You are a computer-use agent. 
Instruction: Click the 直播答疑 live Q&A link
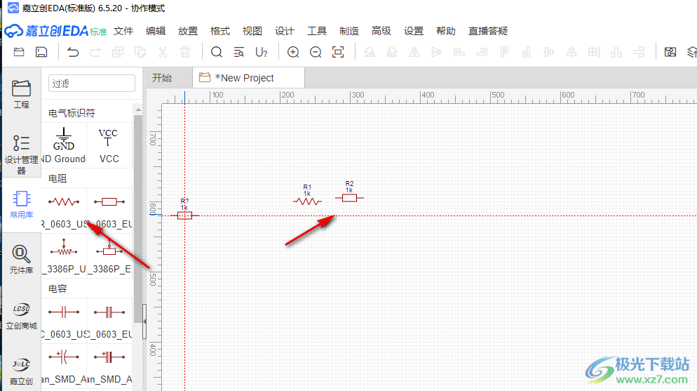(x=488, y=31)
